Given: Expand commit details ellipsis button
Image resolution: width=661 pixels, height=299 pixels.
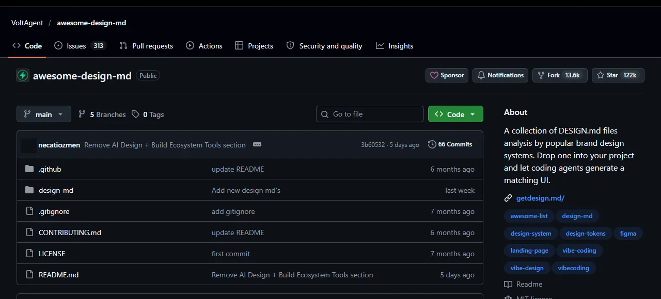Looking at the screenshot, I should coord(257,145).
